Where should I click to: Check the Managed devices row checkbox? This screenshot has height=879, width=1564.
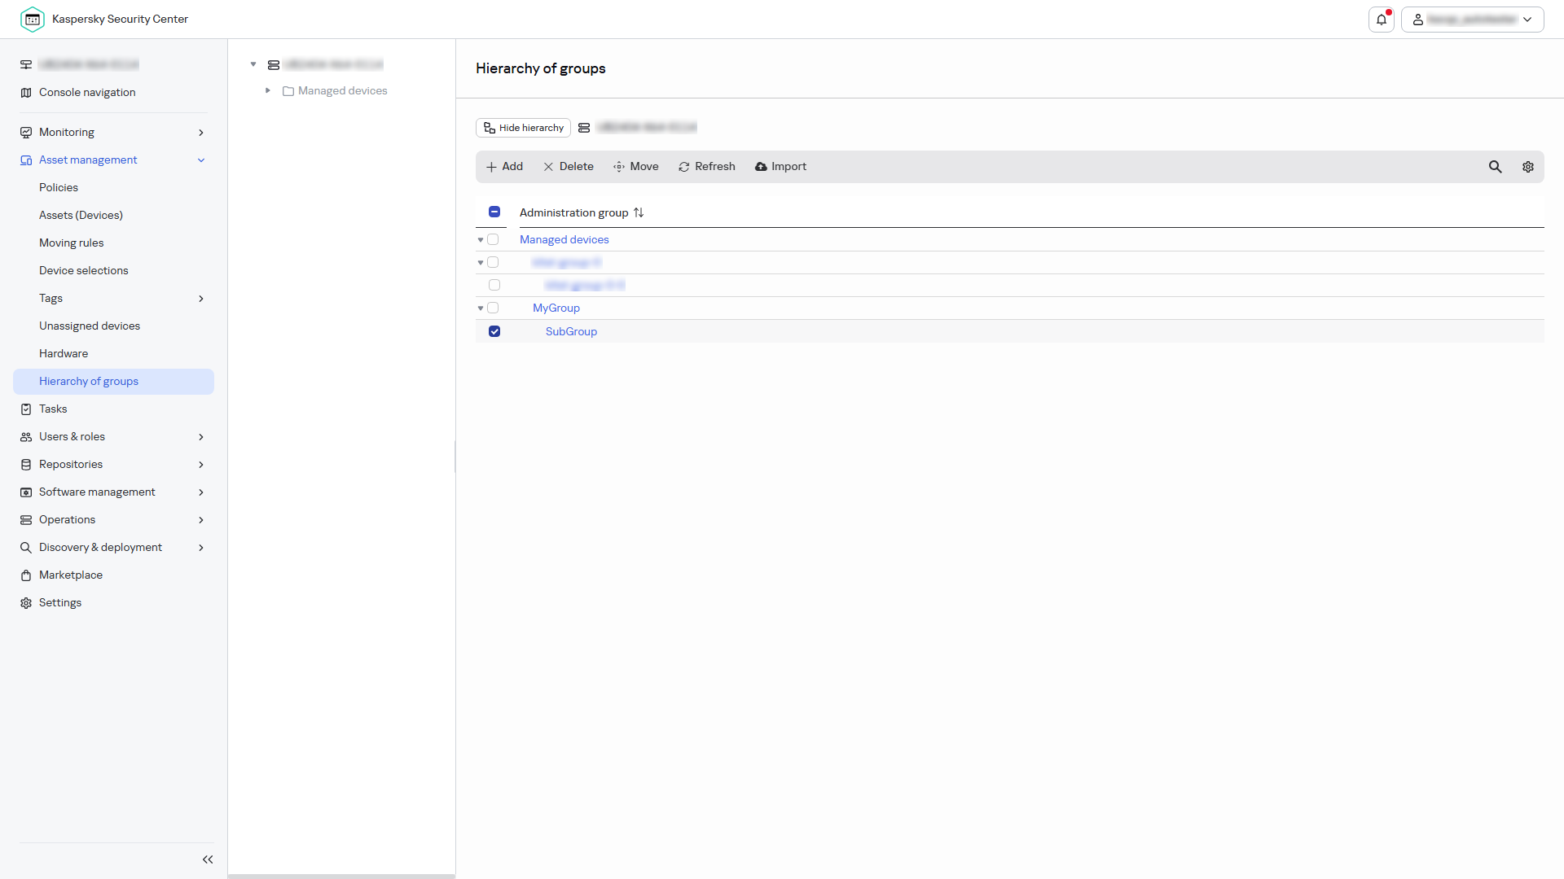493,239
